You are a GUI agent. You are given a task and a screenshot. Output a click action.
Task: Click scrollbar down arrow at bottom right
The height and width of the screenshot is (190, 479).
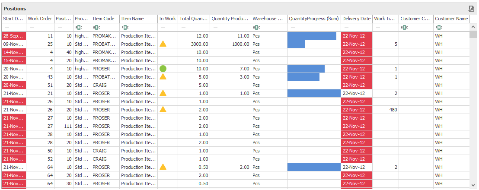pos(473,185)
